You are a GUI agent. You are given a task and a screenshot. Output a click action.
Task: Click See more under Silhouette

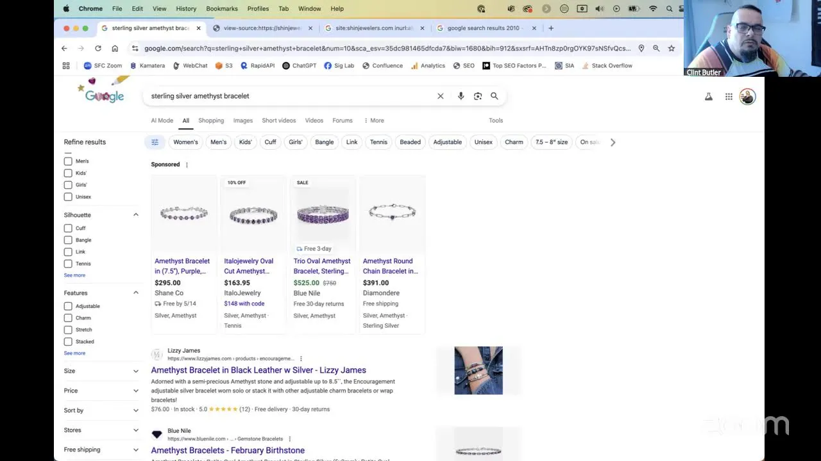(74, 275)
